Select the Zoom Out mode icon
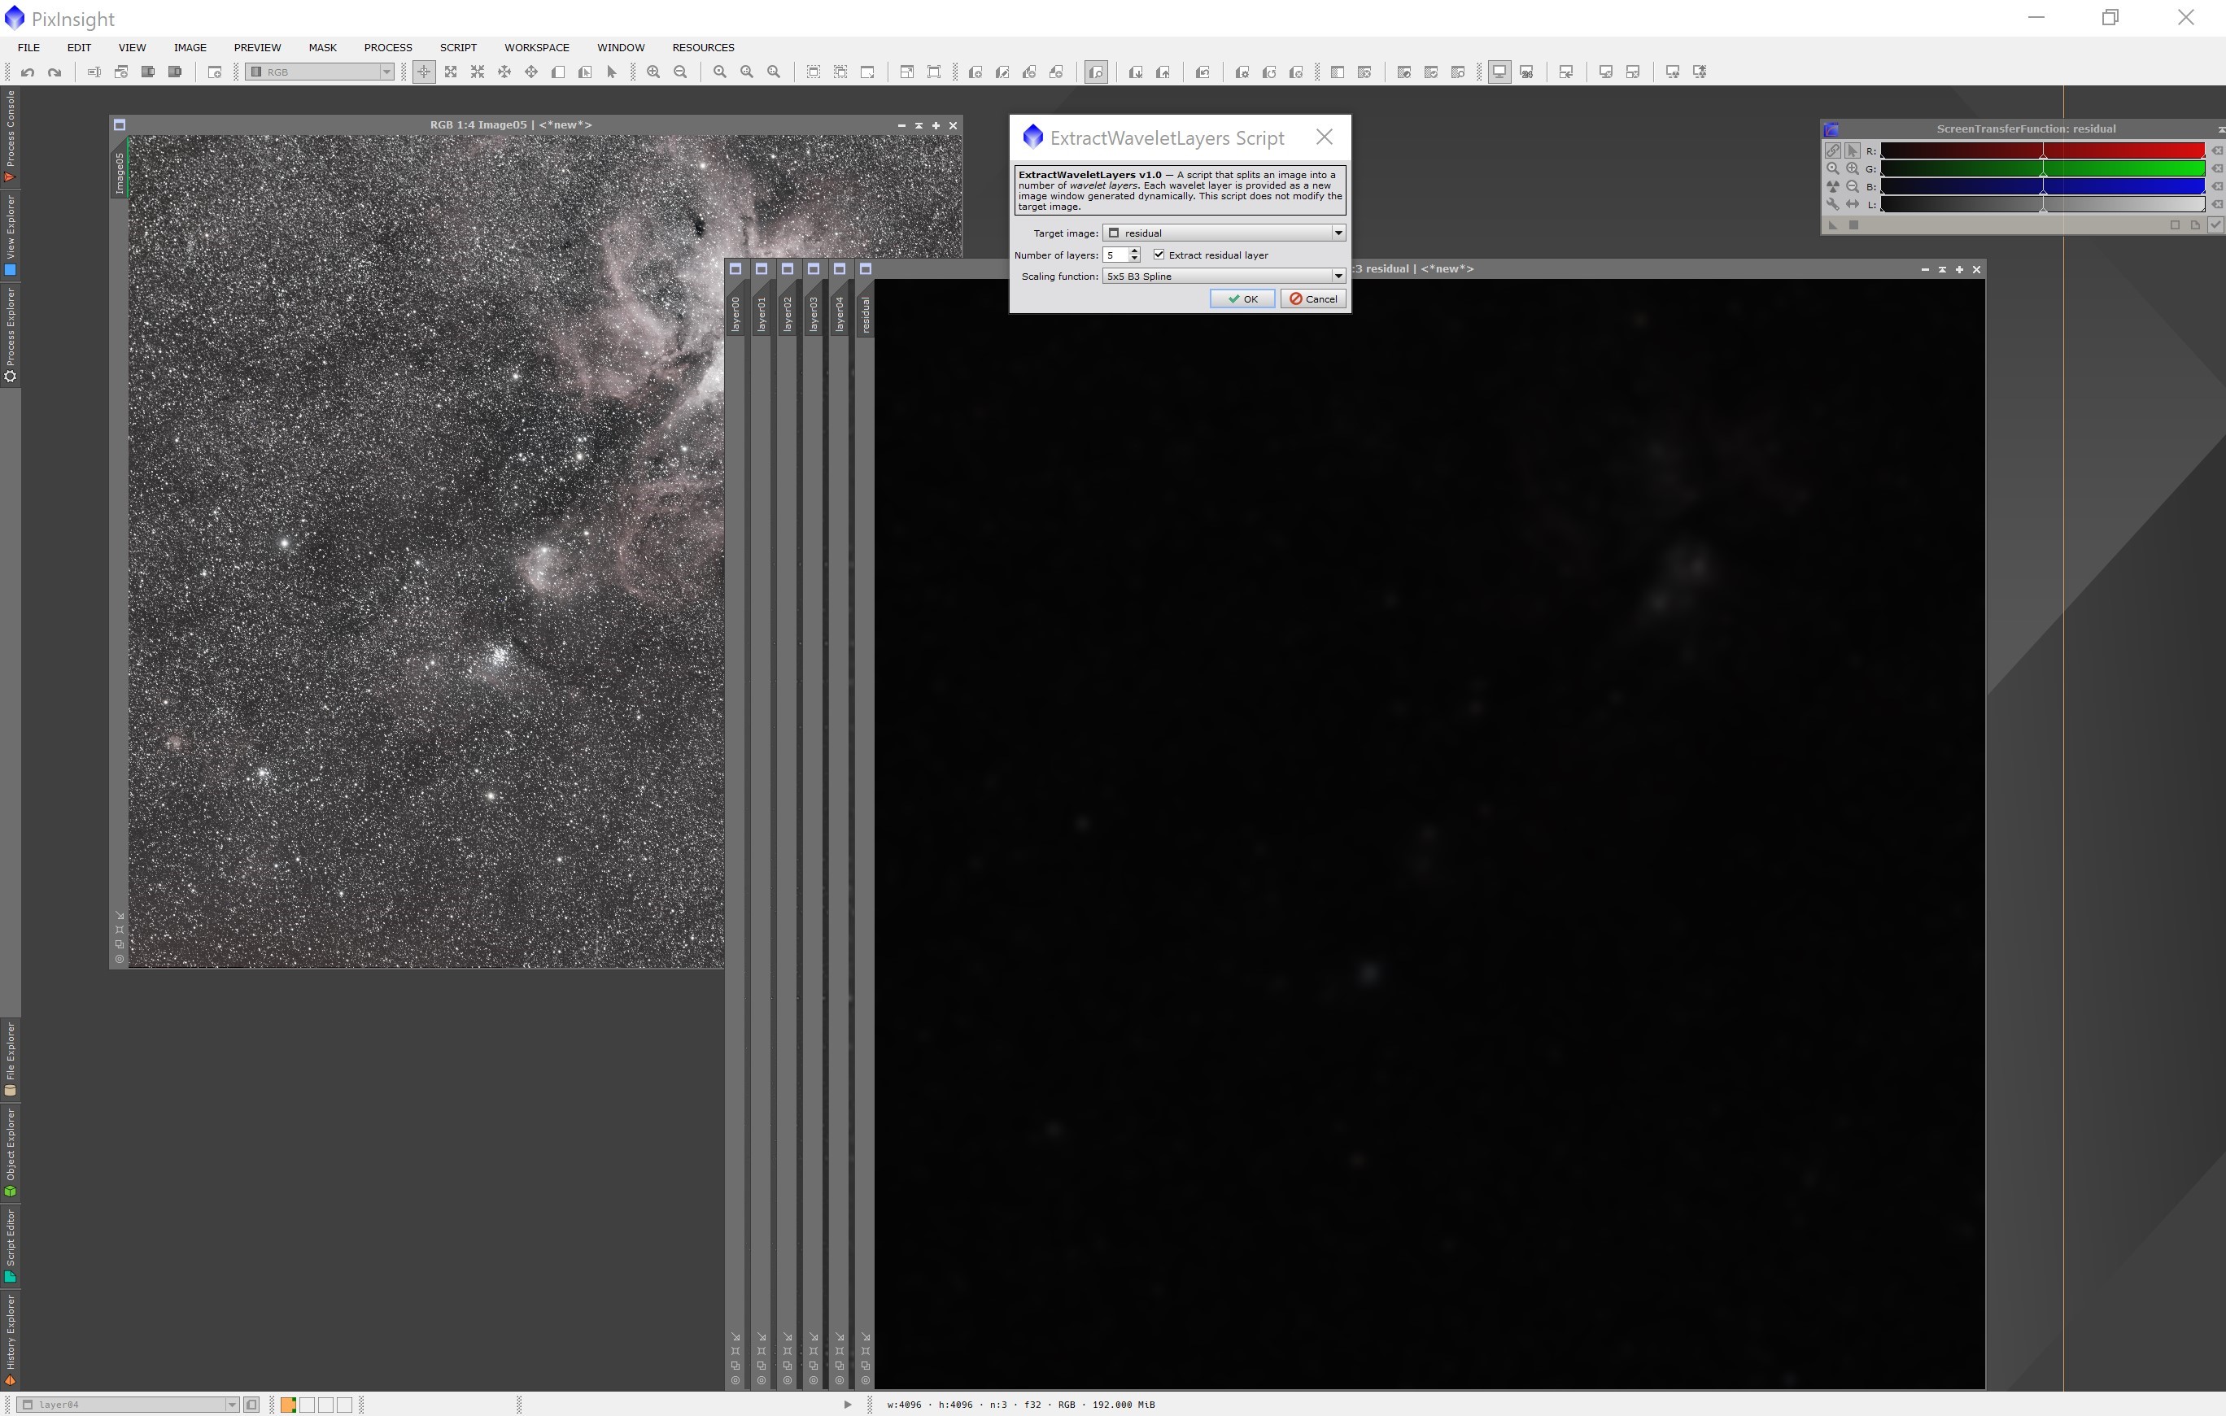This screenshot has height=1416, width=2226. point(477,72)
